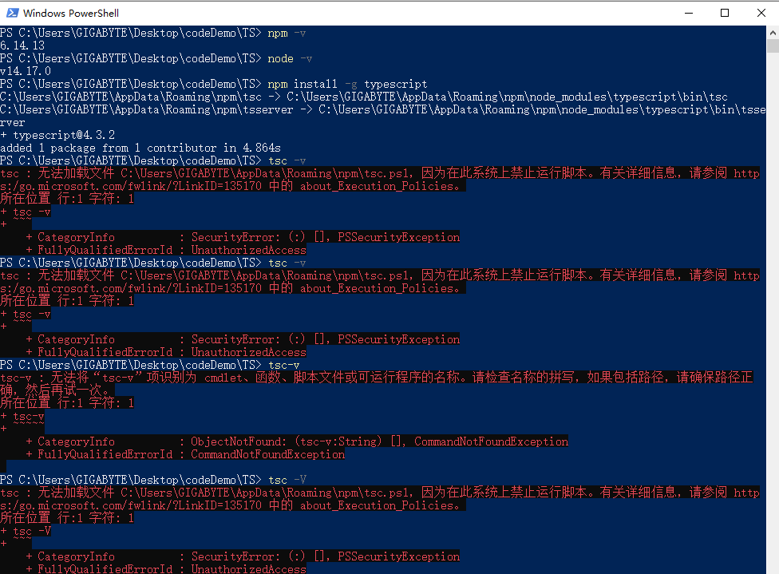Click 'ObjectNotFound: (tsc-v:String)' CategoryInfo line

(x=297, y=441)
